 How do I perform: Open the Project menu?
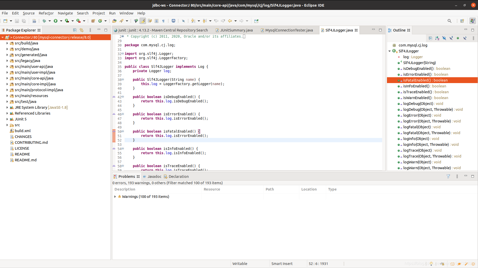99,13
